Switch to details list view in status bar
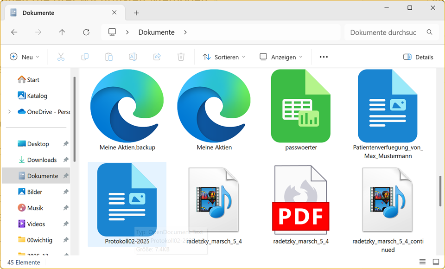The width and height of the screenshot is (445, 269). pos(422,262)
